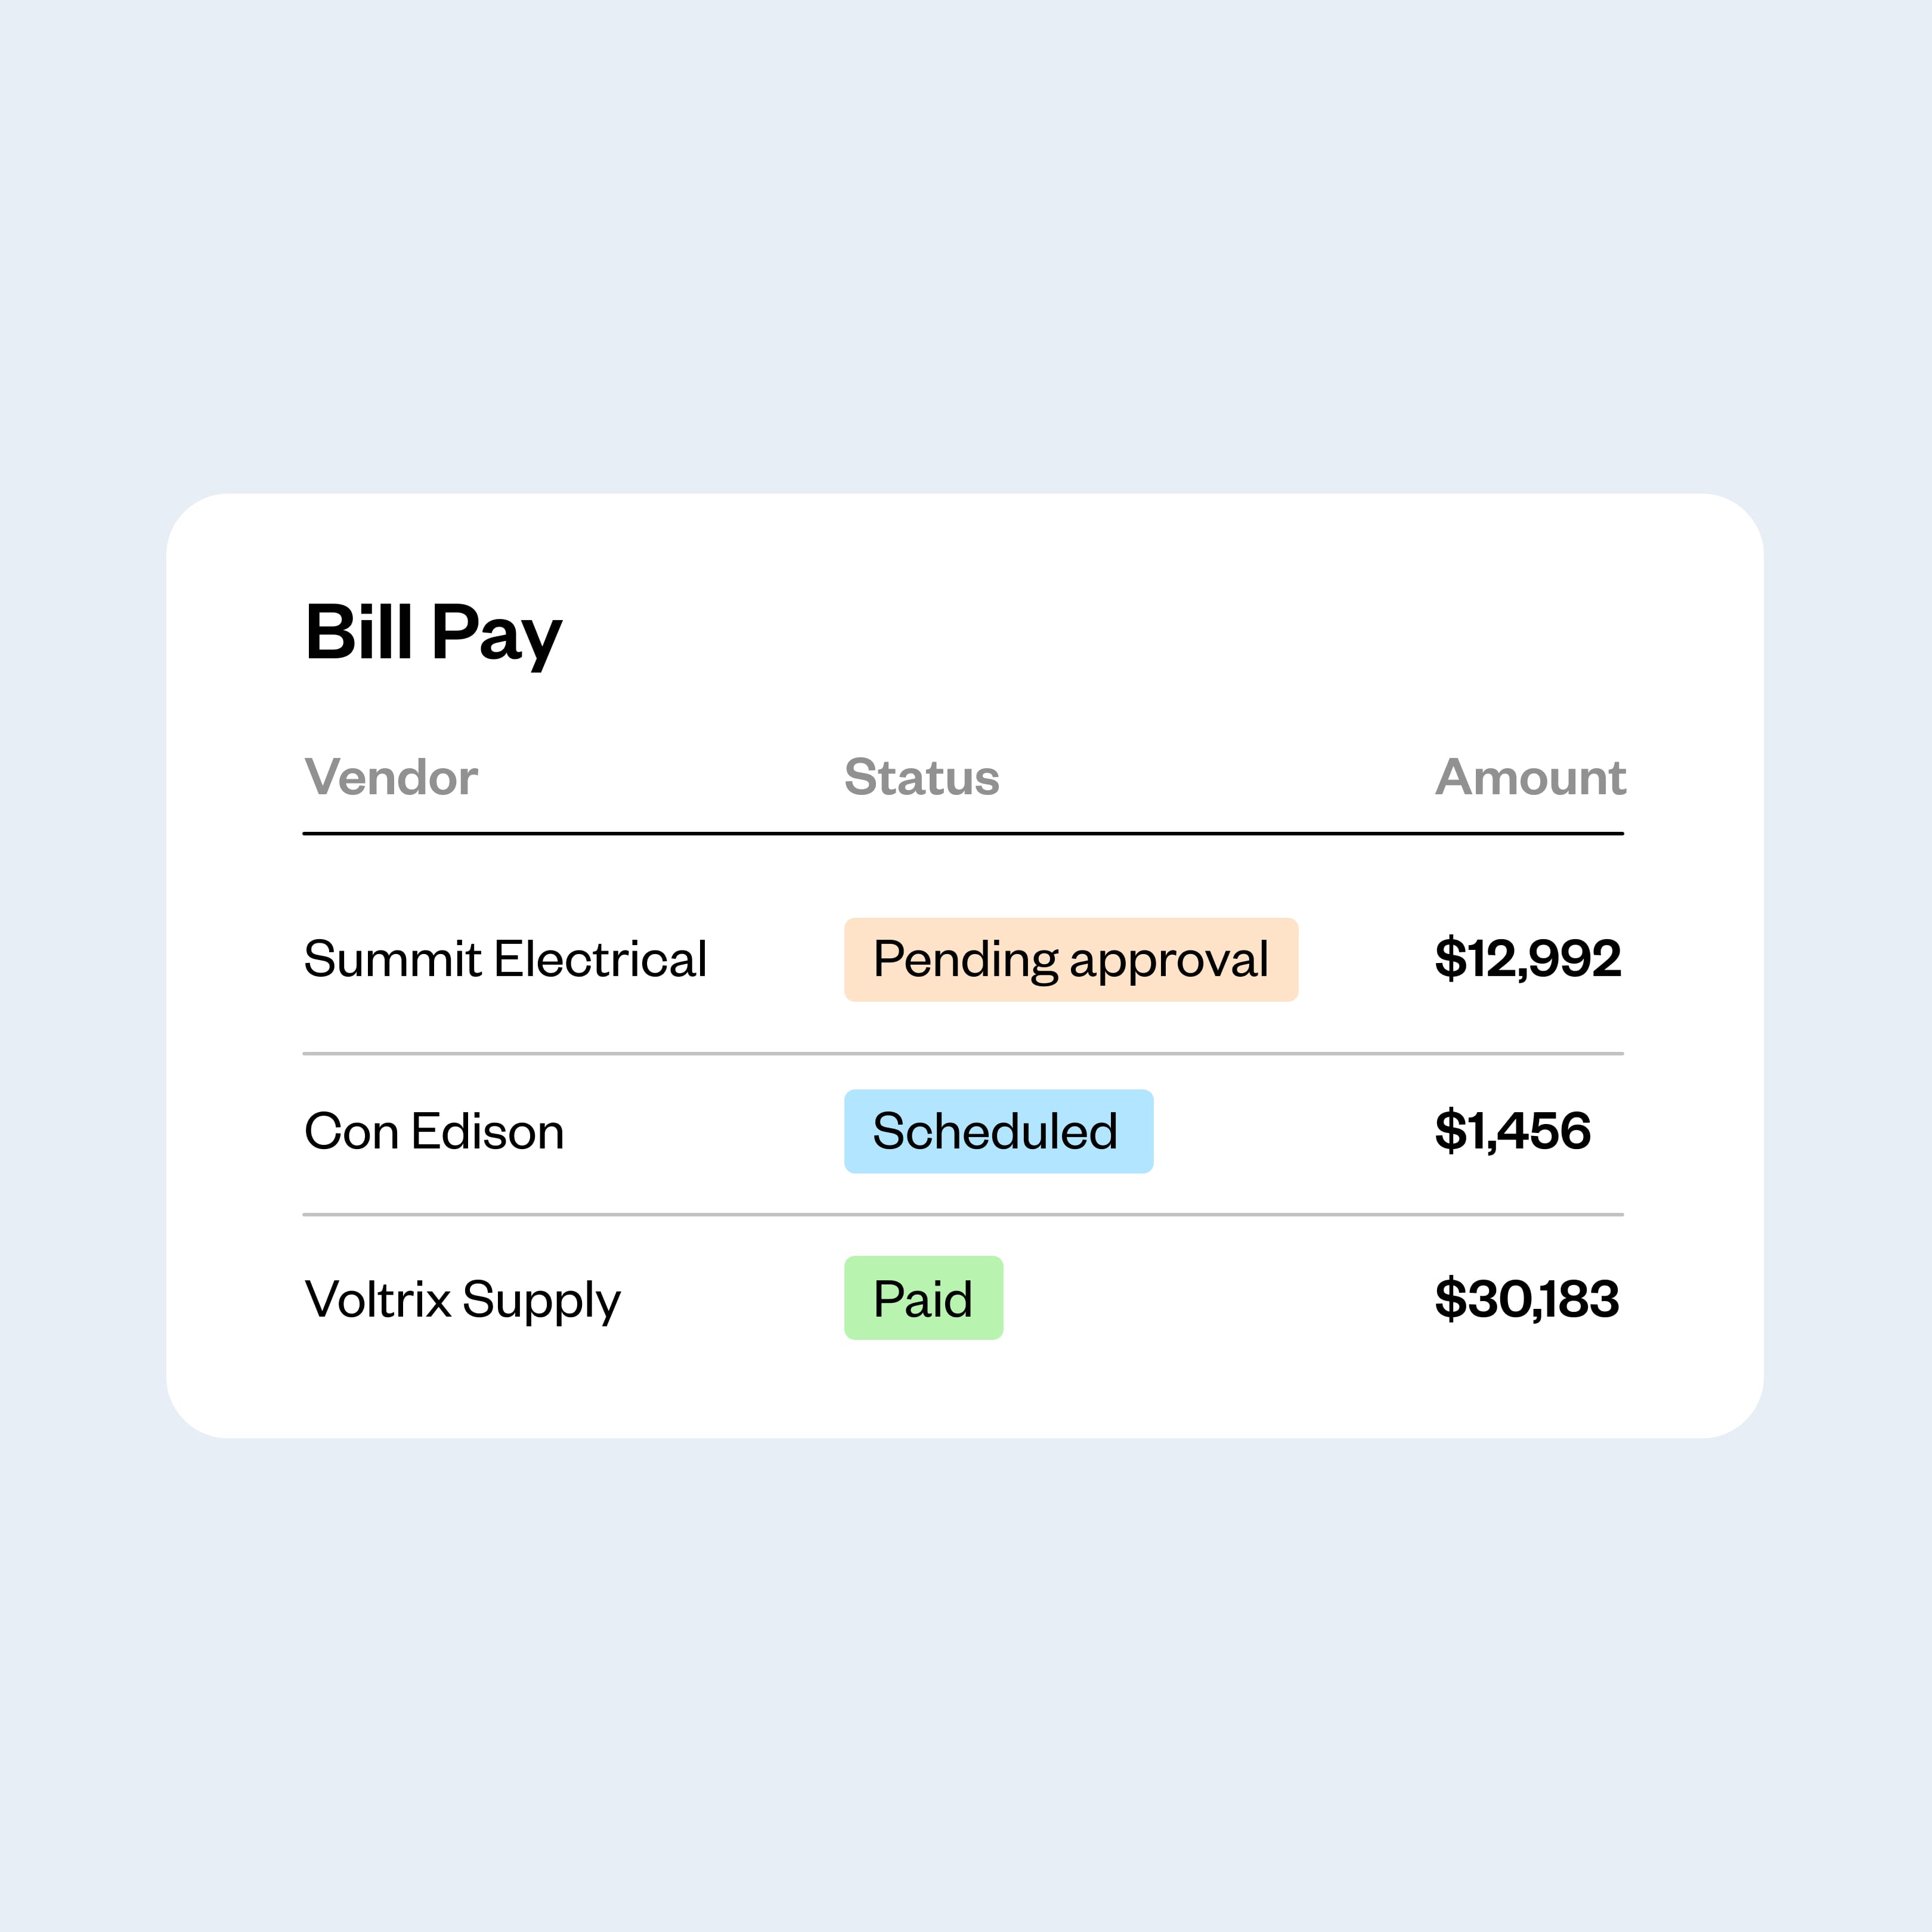This screenshot has height=1932, width=1932.
Task: Click the table header divider line
Action: [x=963, y=833]
